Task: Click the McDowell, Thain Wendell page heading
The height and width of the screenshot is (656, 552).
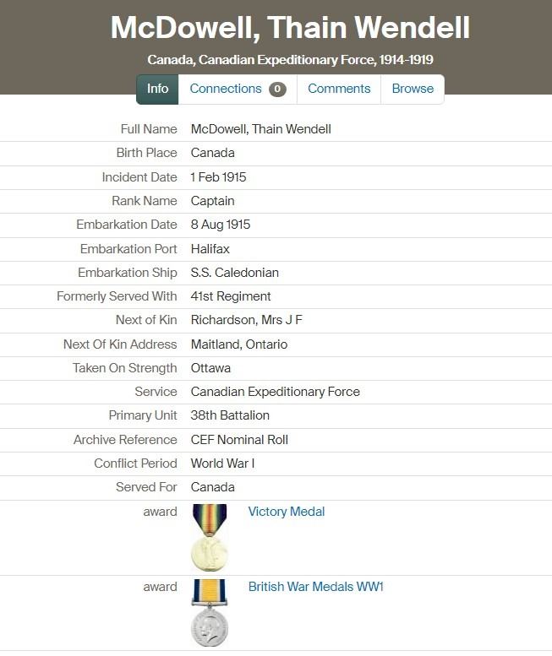Action: pyautogui.click(x=290, y=28)
